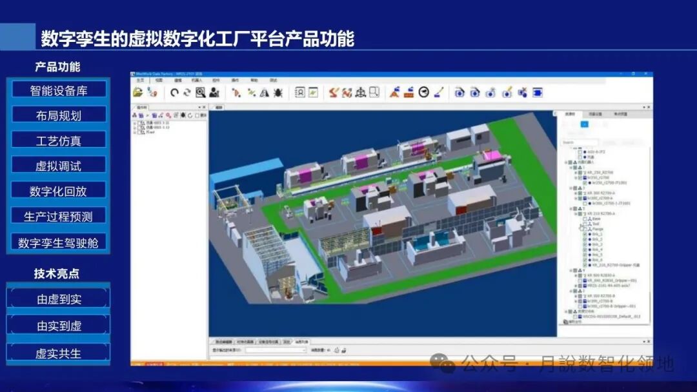This screenshot has height=392, width=697.
Task: Open the right panel's pin dropdown arrow
Action: pyautogui.click(x=644, y=108)
